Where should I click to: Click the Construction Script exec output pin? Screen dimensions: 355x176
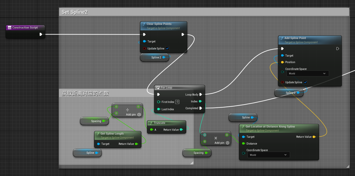(41, 34)
